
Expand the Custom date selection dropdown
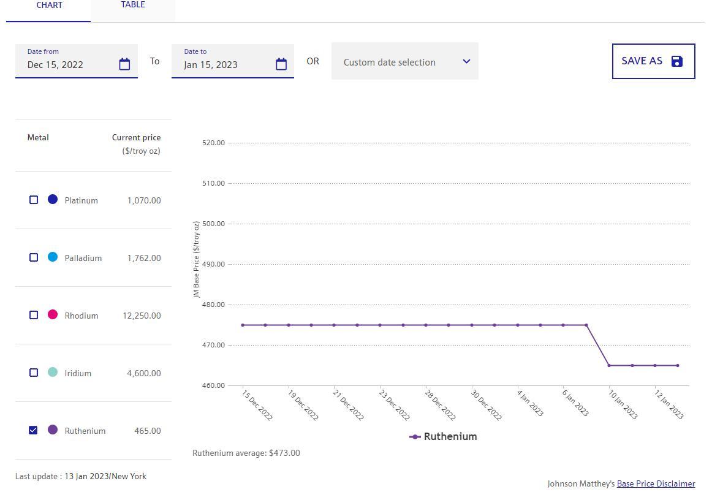tap(404, 61)
